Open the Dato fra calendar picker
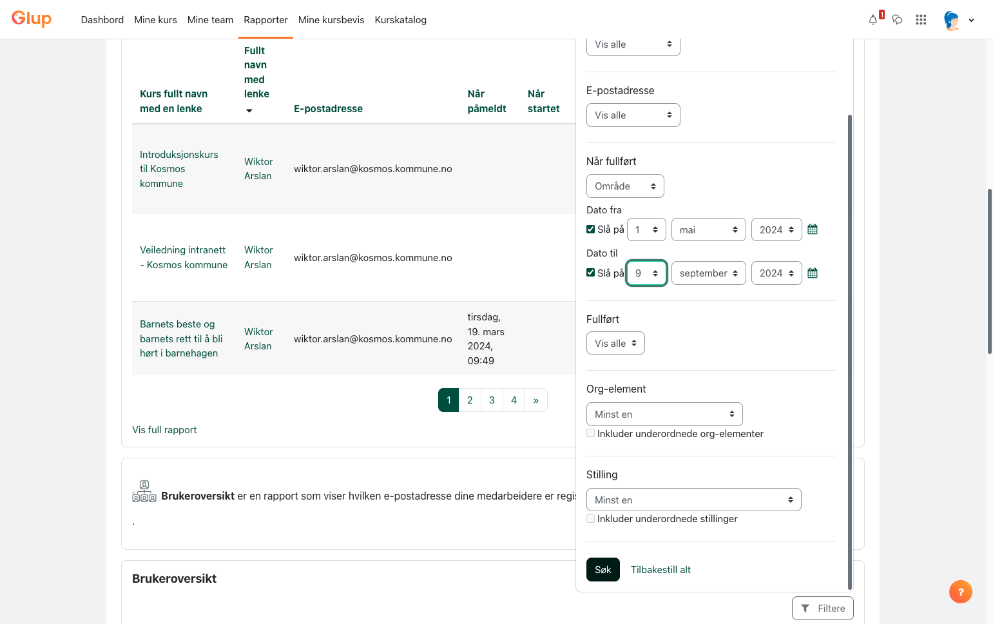This screenshot has width=993, height=624. 813,229
